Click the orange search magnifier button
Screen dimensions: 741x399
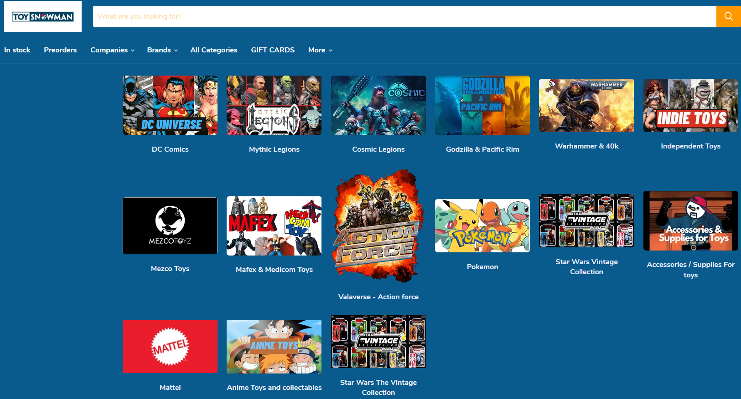(728, 16)
